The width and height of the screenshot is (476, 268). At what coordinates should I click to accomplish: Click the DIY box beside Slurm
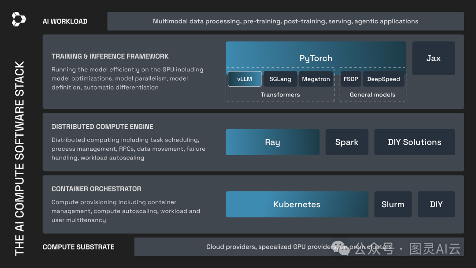(436, 204)
